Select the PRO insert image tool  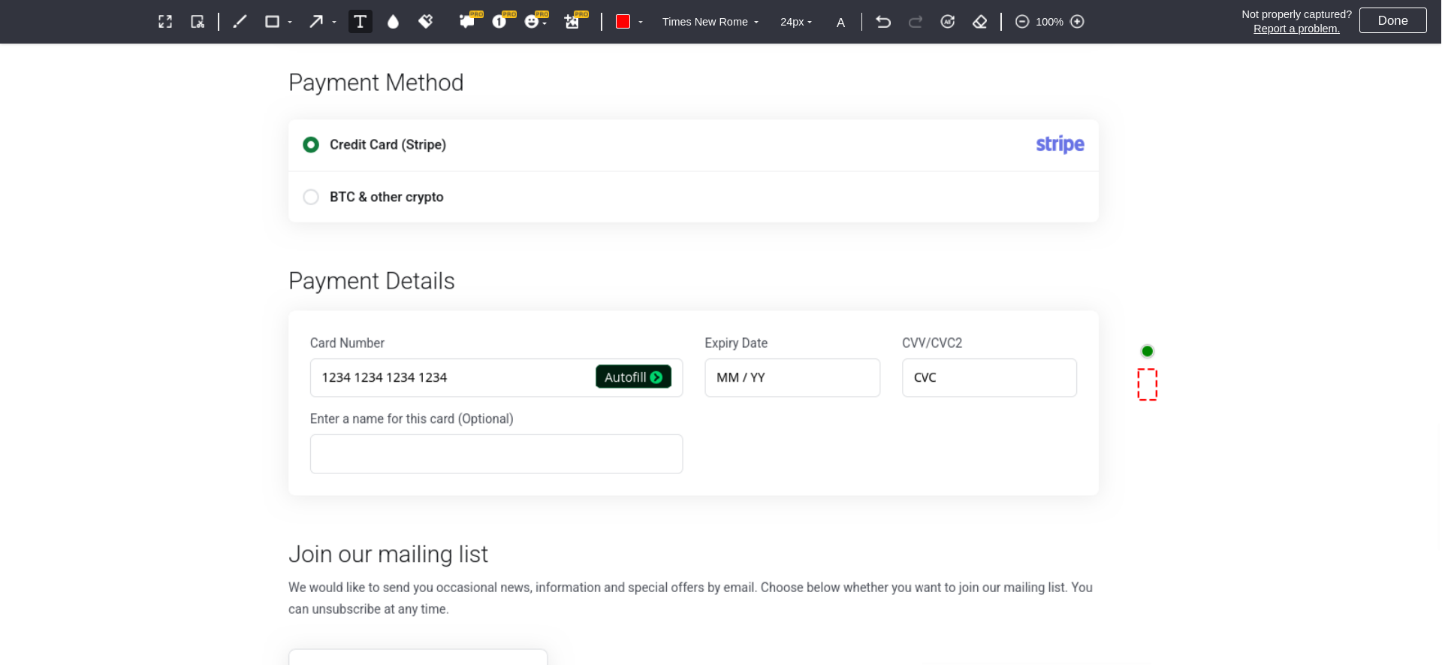point(575,21)
